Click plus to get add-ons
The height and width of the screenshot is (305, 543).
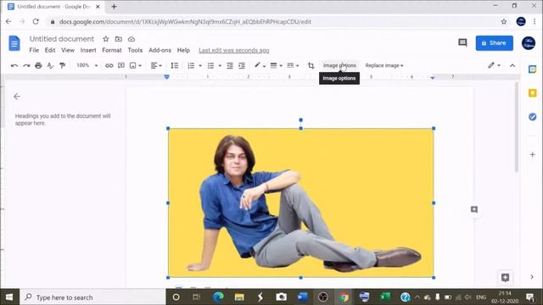(x=532, y=154)
